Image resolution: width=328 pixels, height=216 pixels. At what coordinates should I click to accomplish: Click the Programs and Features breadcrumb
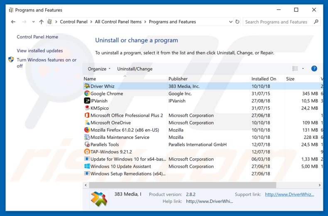point(172,22)
